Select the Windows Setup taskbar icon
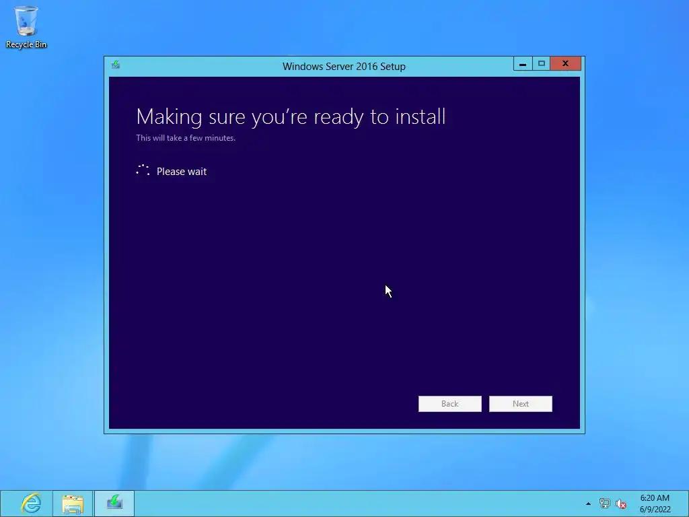The image size is (689, 517). pos(114,504)
